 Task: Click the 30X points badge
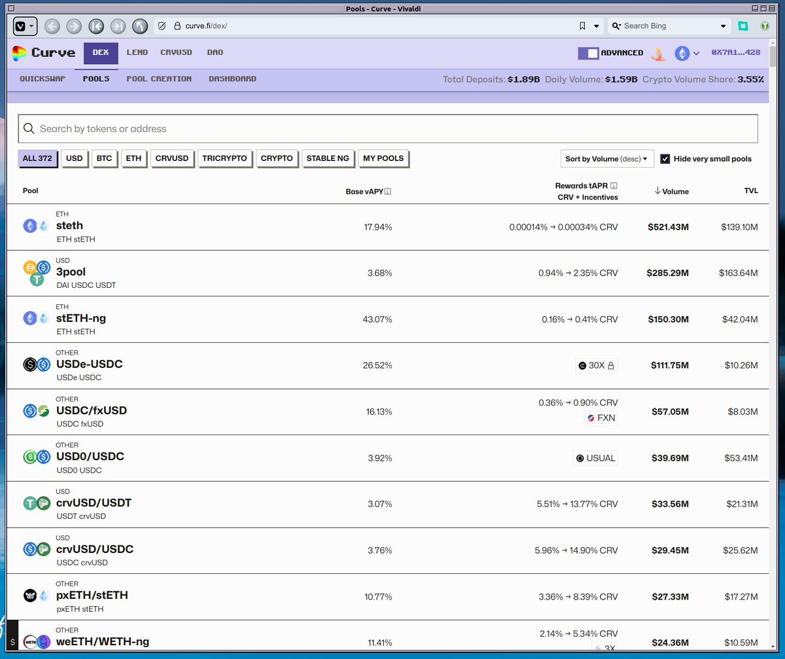point(597,366)
